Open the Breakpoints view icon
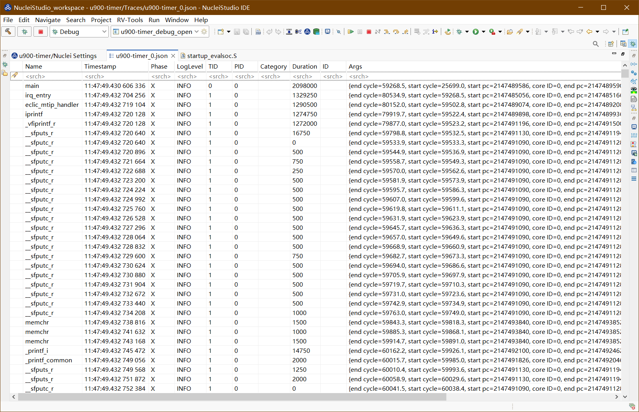The width and height of the screenshot is (639, 412). [x=633, y=73]
